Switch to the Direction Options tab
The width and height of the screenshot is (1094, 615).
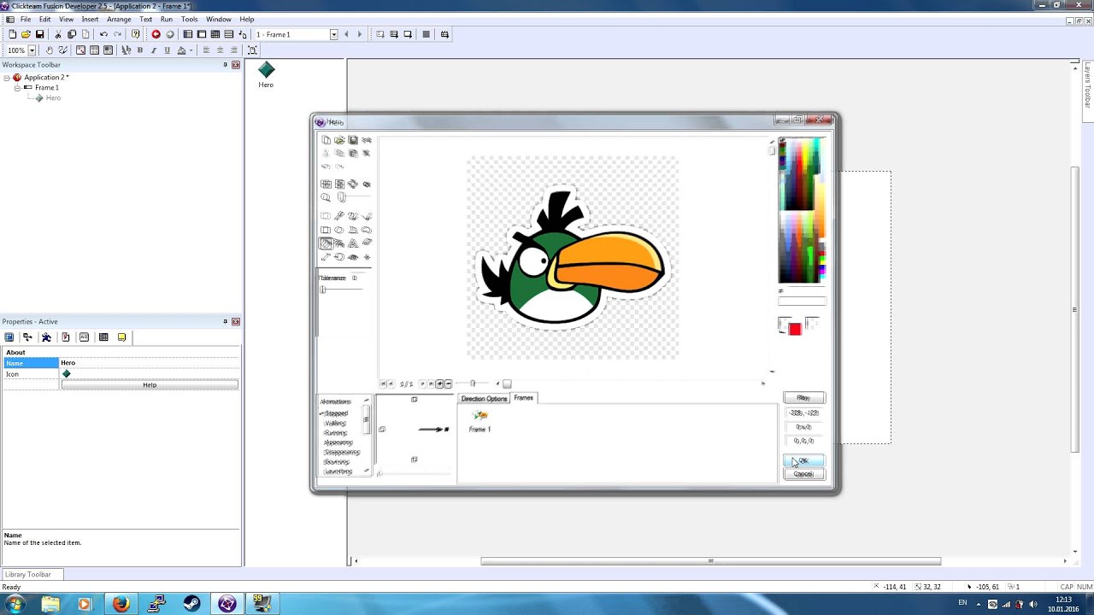[x=484, y=399]
